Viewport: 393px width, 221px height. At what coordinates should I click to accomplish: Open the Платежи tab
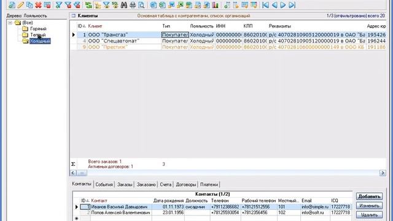click(209, 184)
